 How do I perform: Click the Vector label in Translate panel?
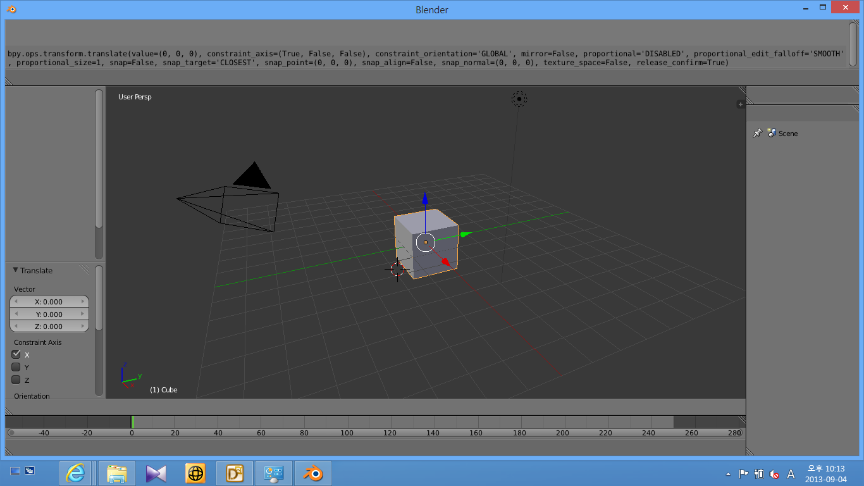[x=25, y=289]
